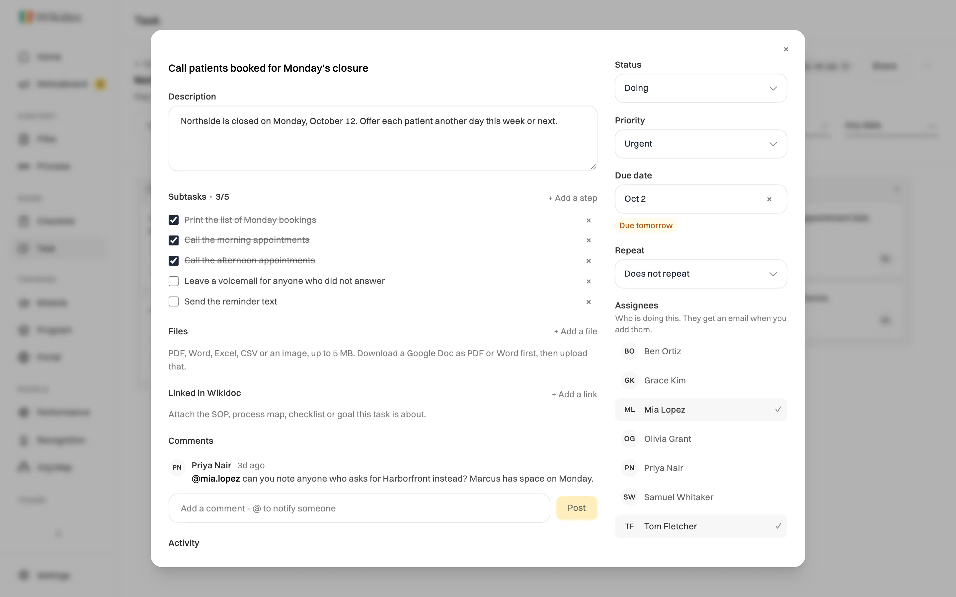Clear the Oct 2 due date

[x=769, y=199]
